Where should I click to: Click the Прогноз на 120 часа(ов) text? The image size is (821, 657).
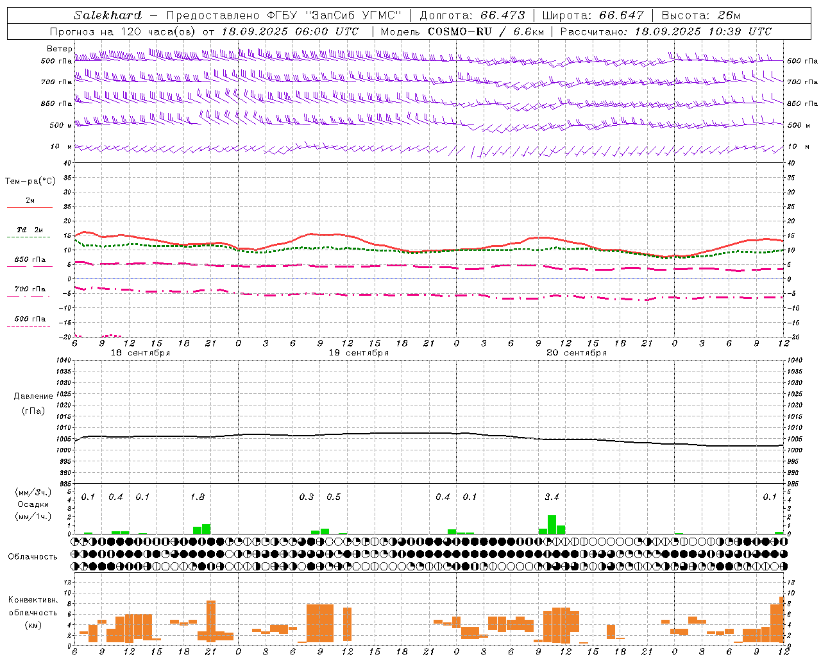(123, 31)
